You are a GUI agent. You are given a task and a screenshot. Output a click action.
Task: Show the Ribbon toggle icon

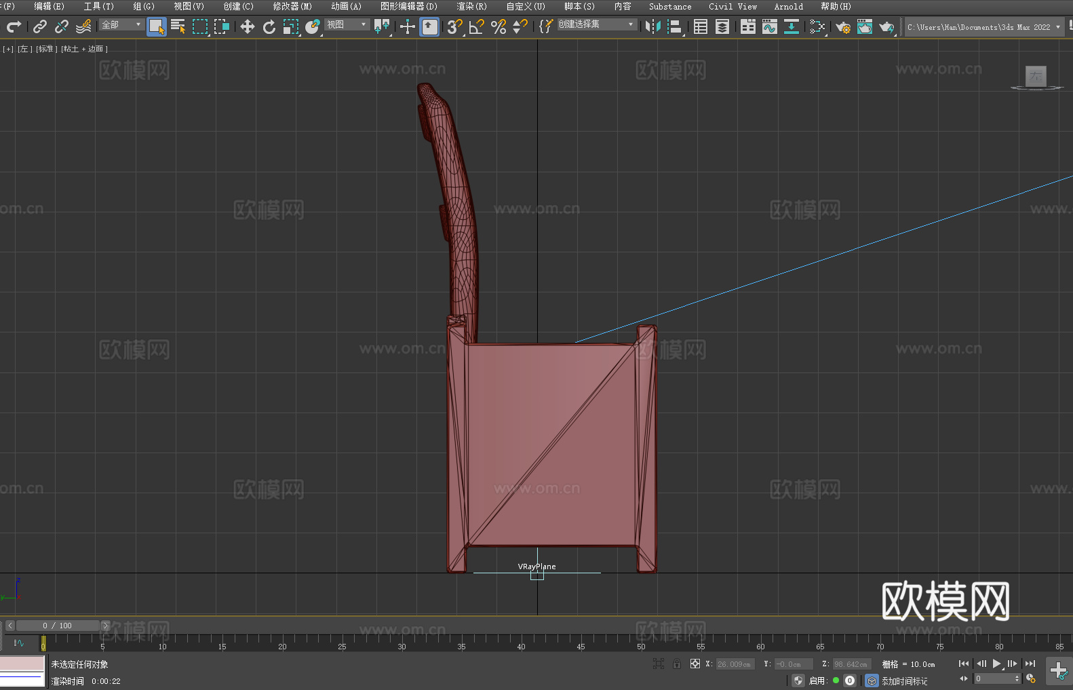click(748, 26)
